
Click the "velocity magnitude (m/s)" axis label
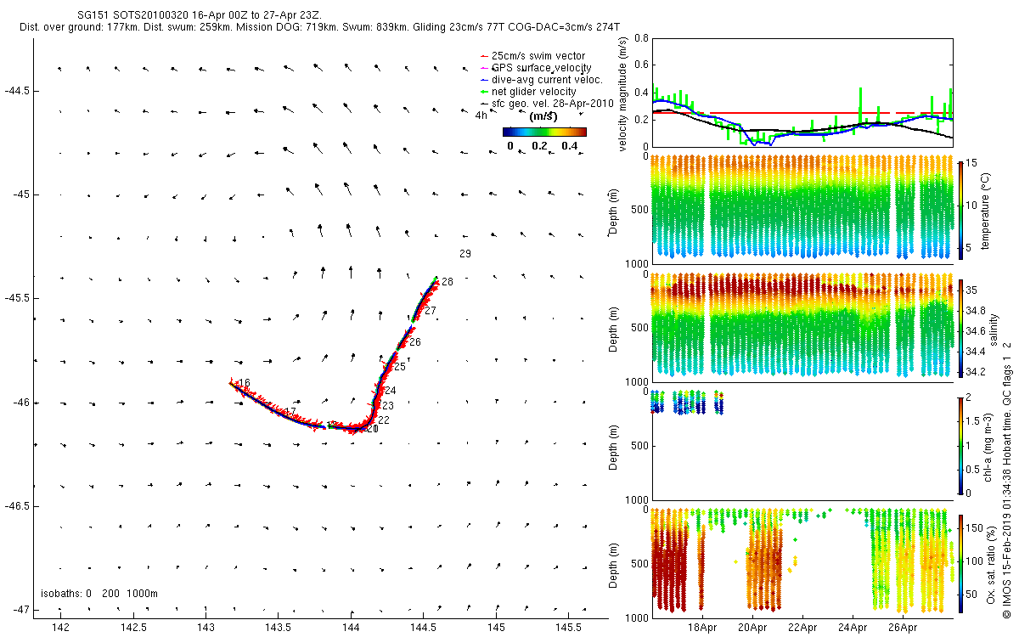pyautogui.click(x=623, y=94)
